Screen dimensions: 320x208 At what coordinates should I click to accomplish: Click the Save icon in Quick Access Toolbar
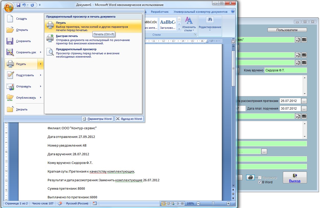pyautogui.click(x=18, y=5)
